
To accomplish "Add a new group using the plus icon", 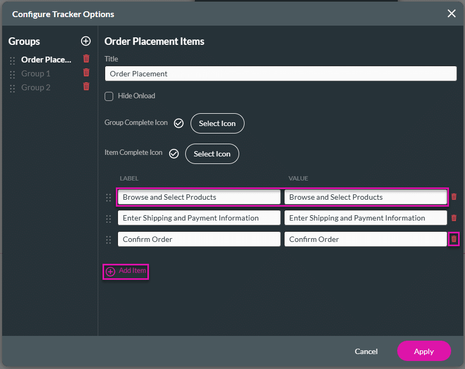I will (85, 41).
